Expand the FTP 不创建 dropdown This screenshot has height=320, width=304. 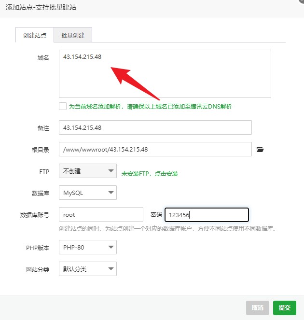point(87,171)
